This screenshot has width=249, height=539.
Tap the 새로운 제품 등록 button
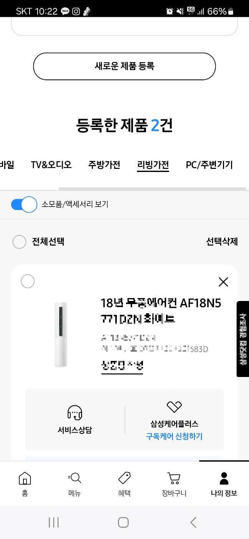124,66
